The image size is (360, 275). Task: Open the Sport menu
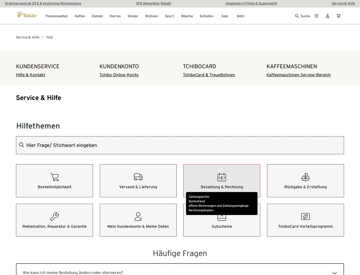coord(169,16)
